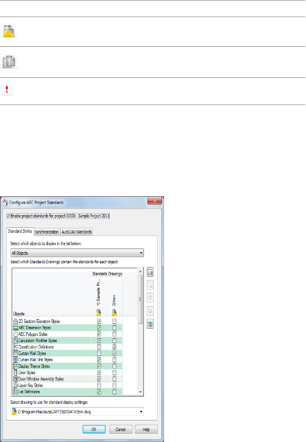Uncheck Sample Project box for Display Theme Styles
Viewport: 306px width, 442px height.
click(x=99, y=366)
